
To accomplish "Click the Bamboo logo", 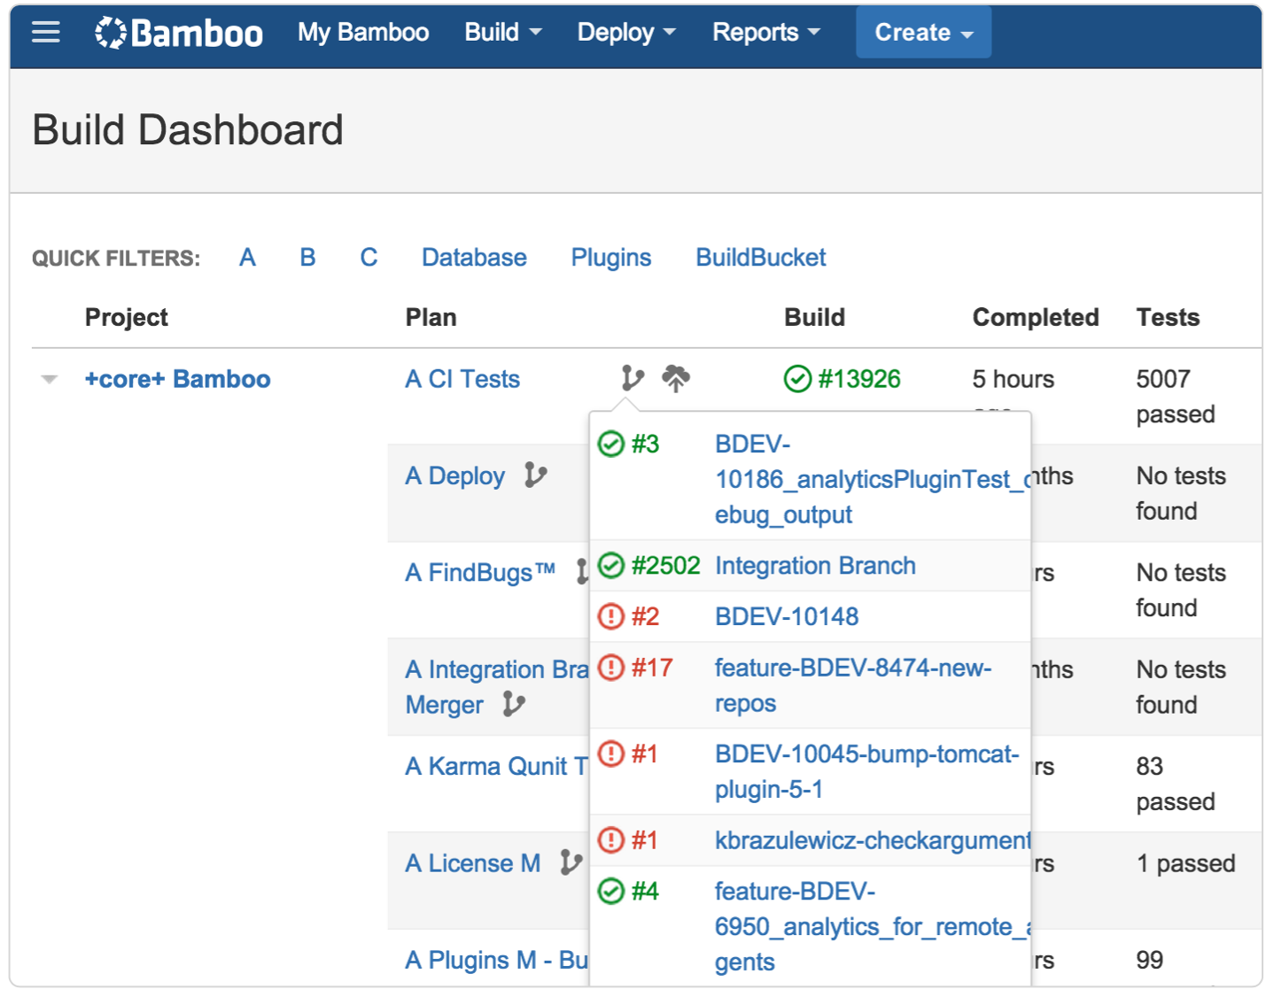I will 179,33.
